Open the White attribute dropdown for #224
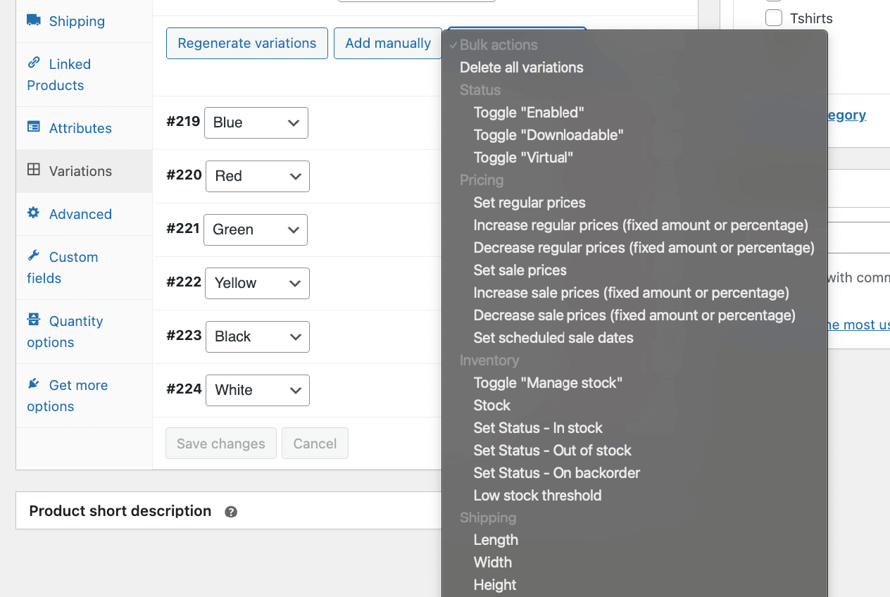The height and width of the screenshot is (597, 890). coord(258,390)
